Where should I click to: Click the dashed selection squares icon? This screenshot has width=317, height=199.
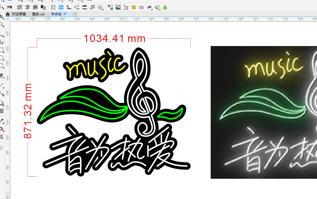[x=100, y=8]
